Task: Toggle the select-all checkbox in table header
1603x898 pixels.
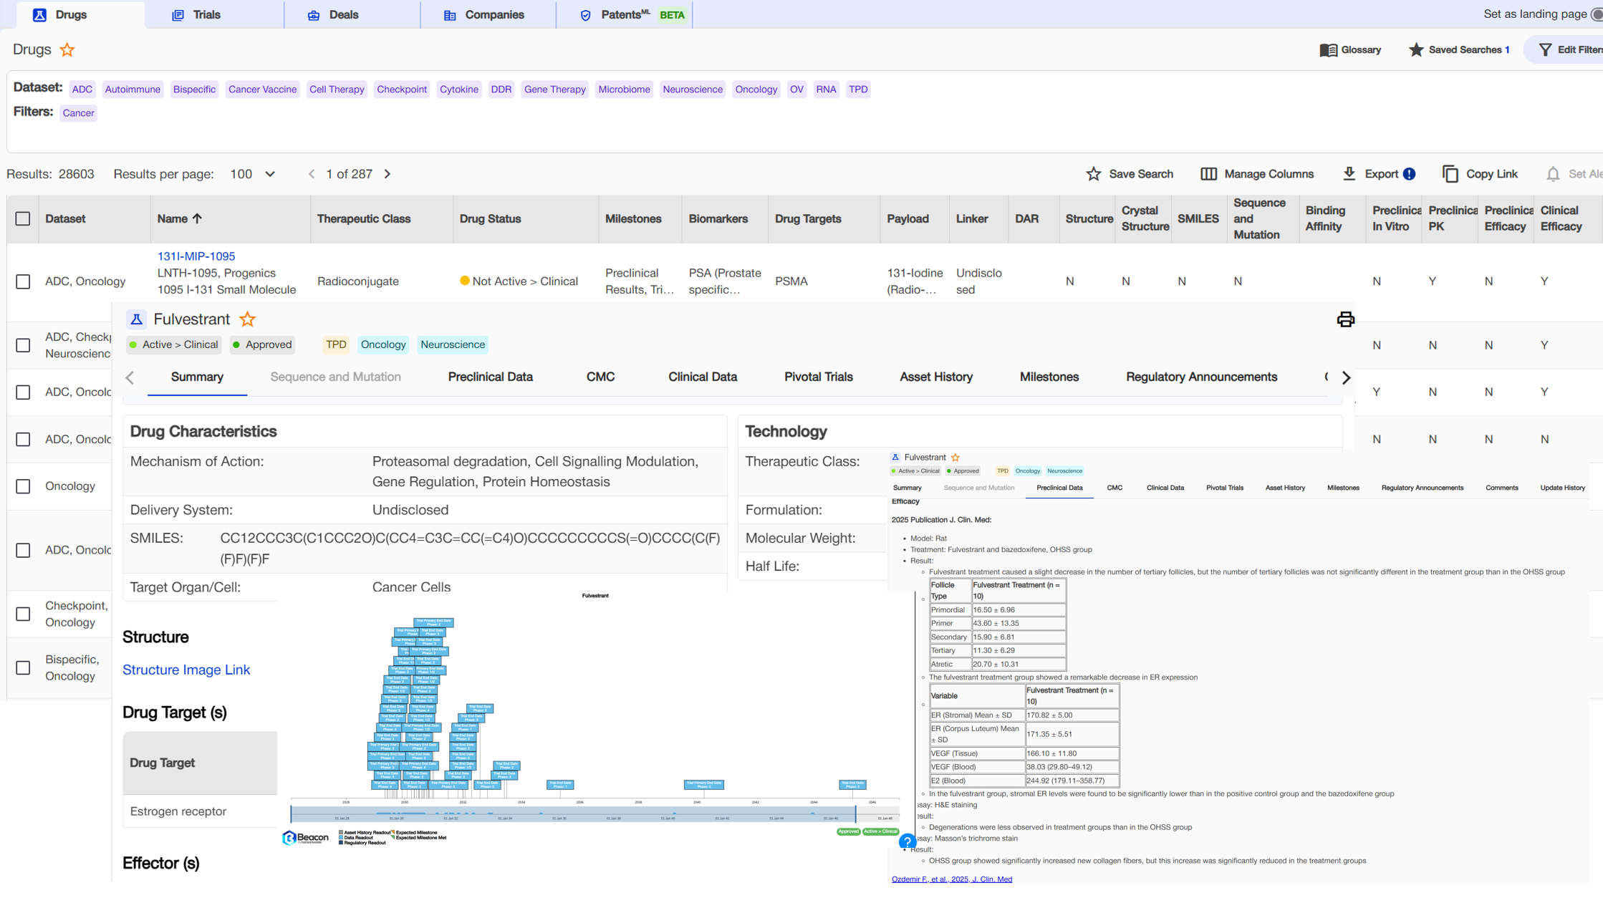Action: (x=23, y=219)
